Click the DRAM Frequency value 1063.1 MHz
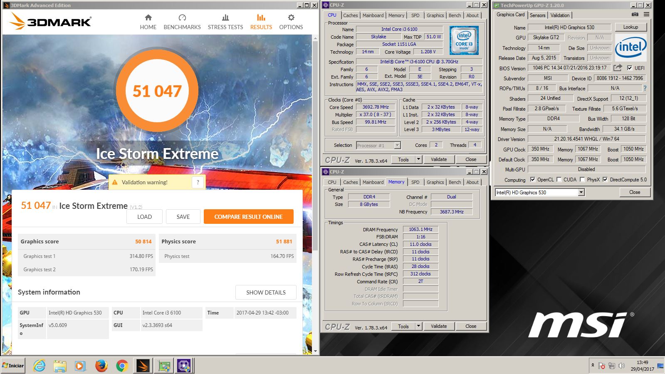Viewport: 665px width, 374px height. pos(420,229)
